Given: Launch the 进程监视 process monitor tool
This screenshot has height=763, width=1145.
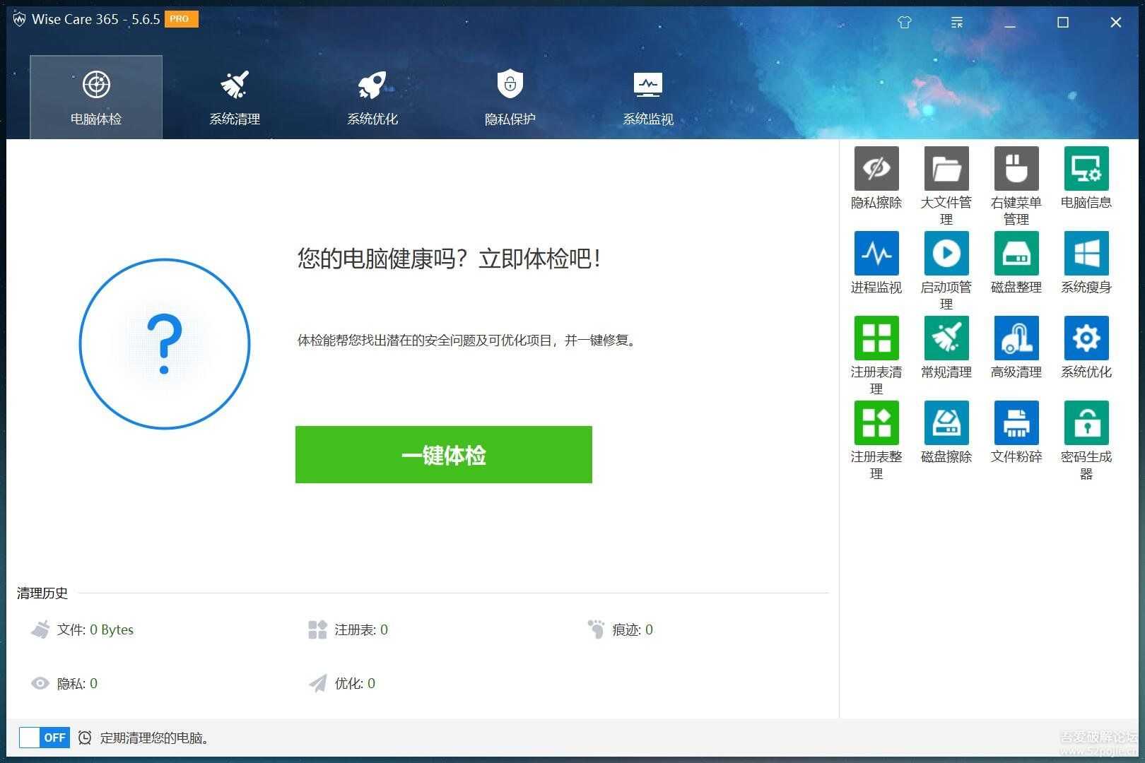Looking at the screenshot, I should (876, 254).
